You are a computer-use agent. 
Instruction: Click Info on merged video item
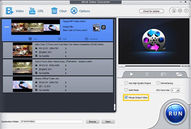coord(33,39)
